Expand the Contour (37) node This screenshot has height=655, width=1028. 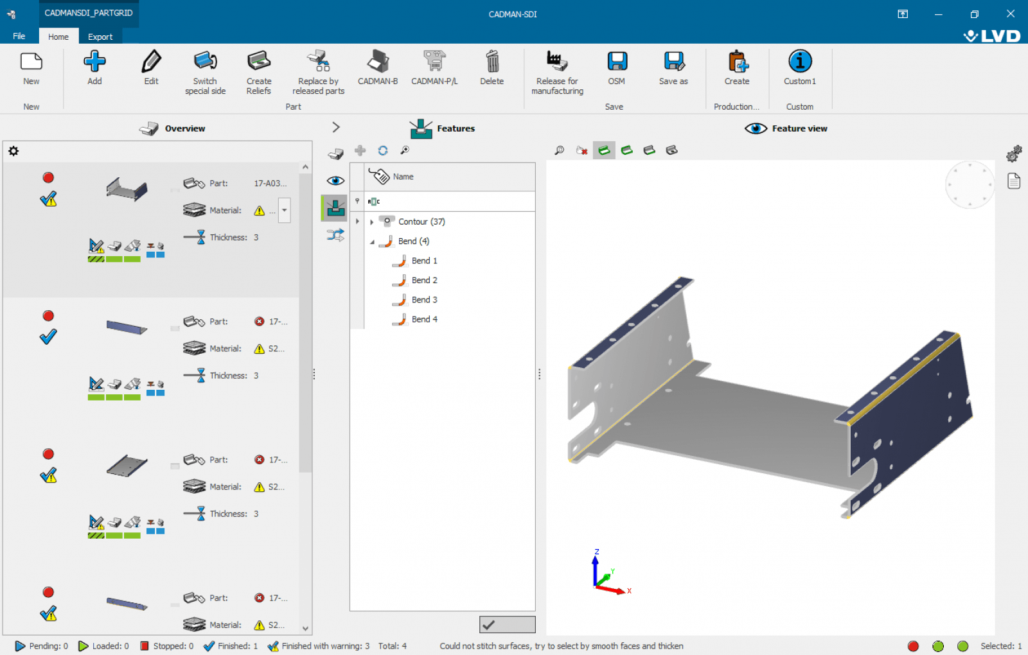click(x=373, y=221)
